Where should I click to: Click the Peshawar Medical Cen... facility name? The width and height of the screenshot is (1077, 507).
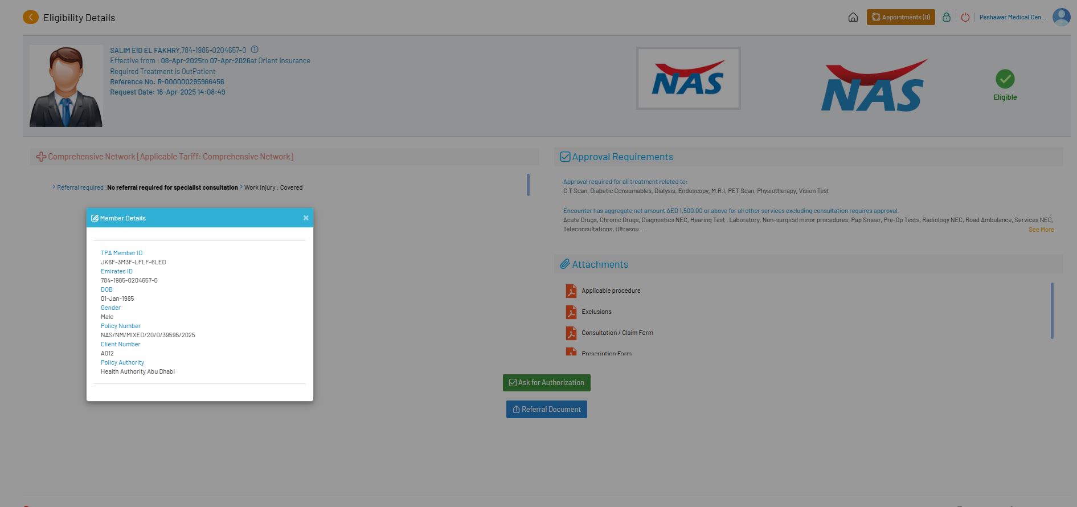point(1013,17)
